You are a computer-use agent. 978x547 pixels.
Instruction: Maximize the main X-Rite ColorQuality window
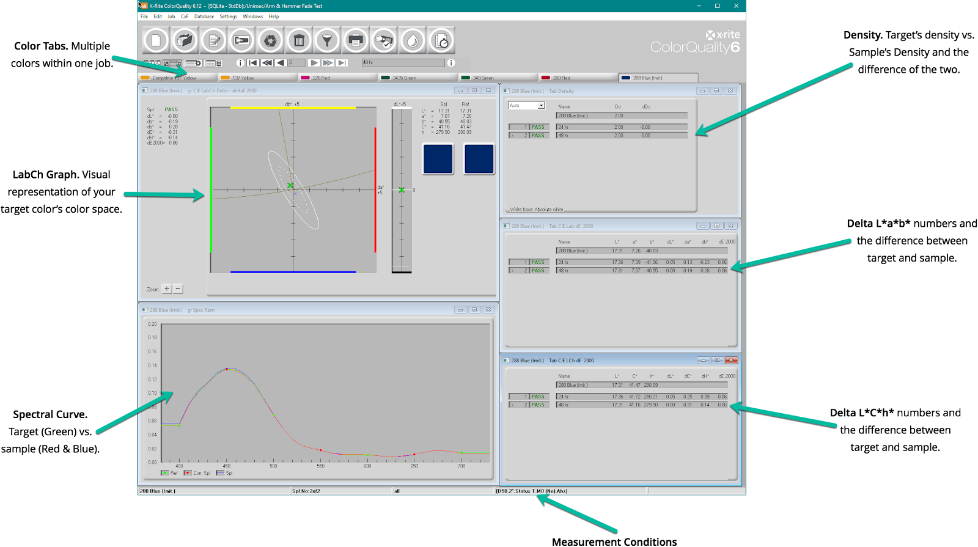click(x=718, y=6)
